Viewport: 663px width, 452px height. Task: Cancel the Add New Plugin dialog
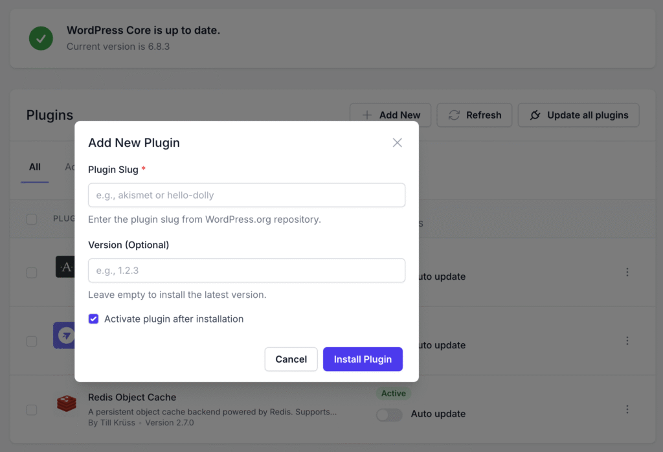pos(291,359)
